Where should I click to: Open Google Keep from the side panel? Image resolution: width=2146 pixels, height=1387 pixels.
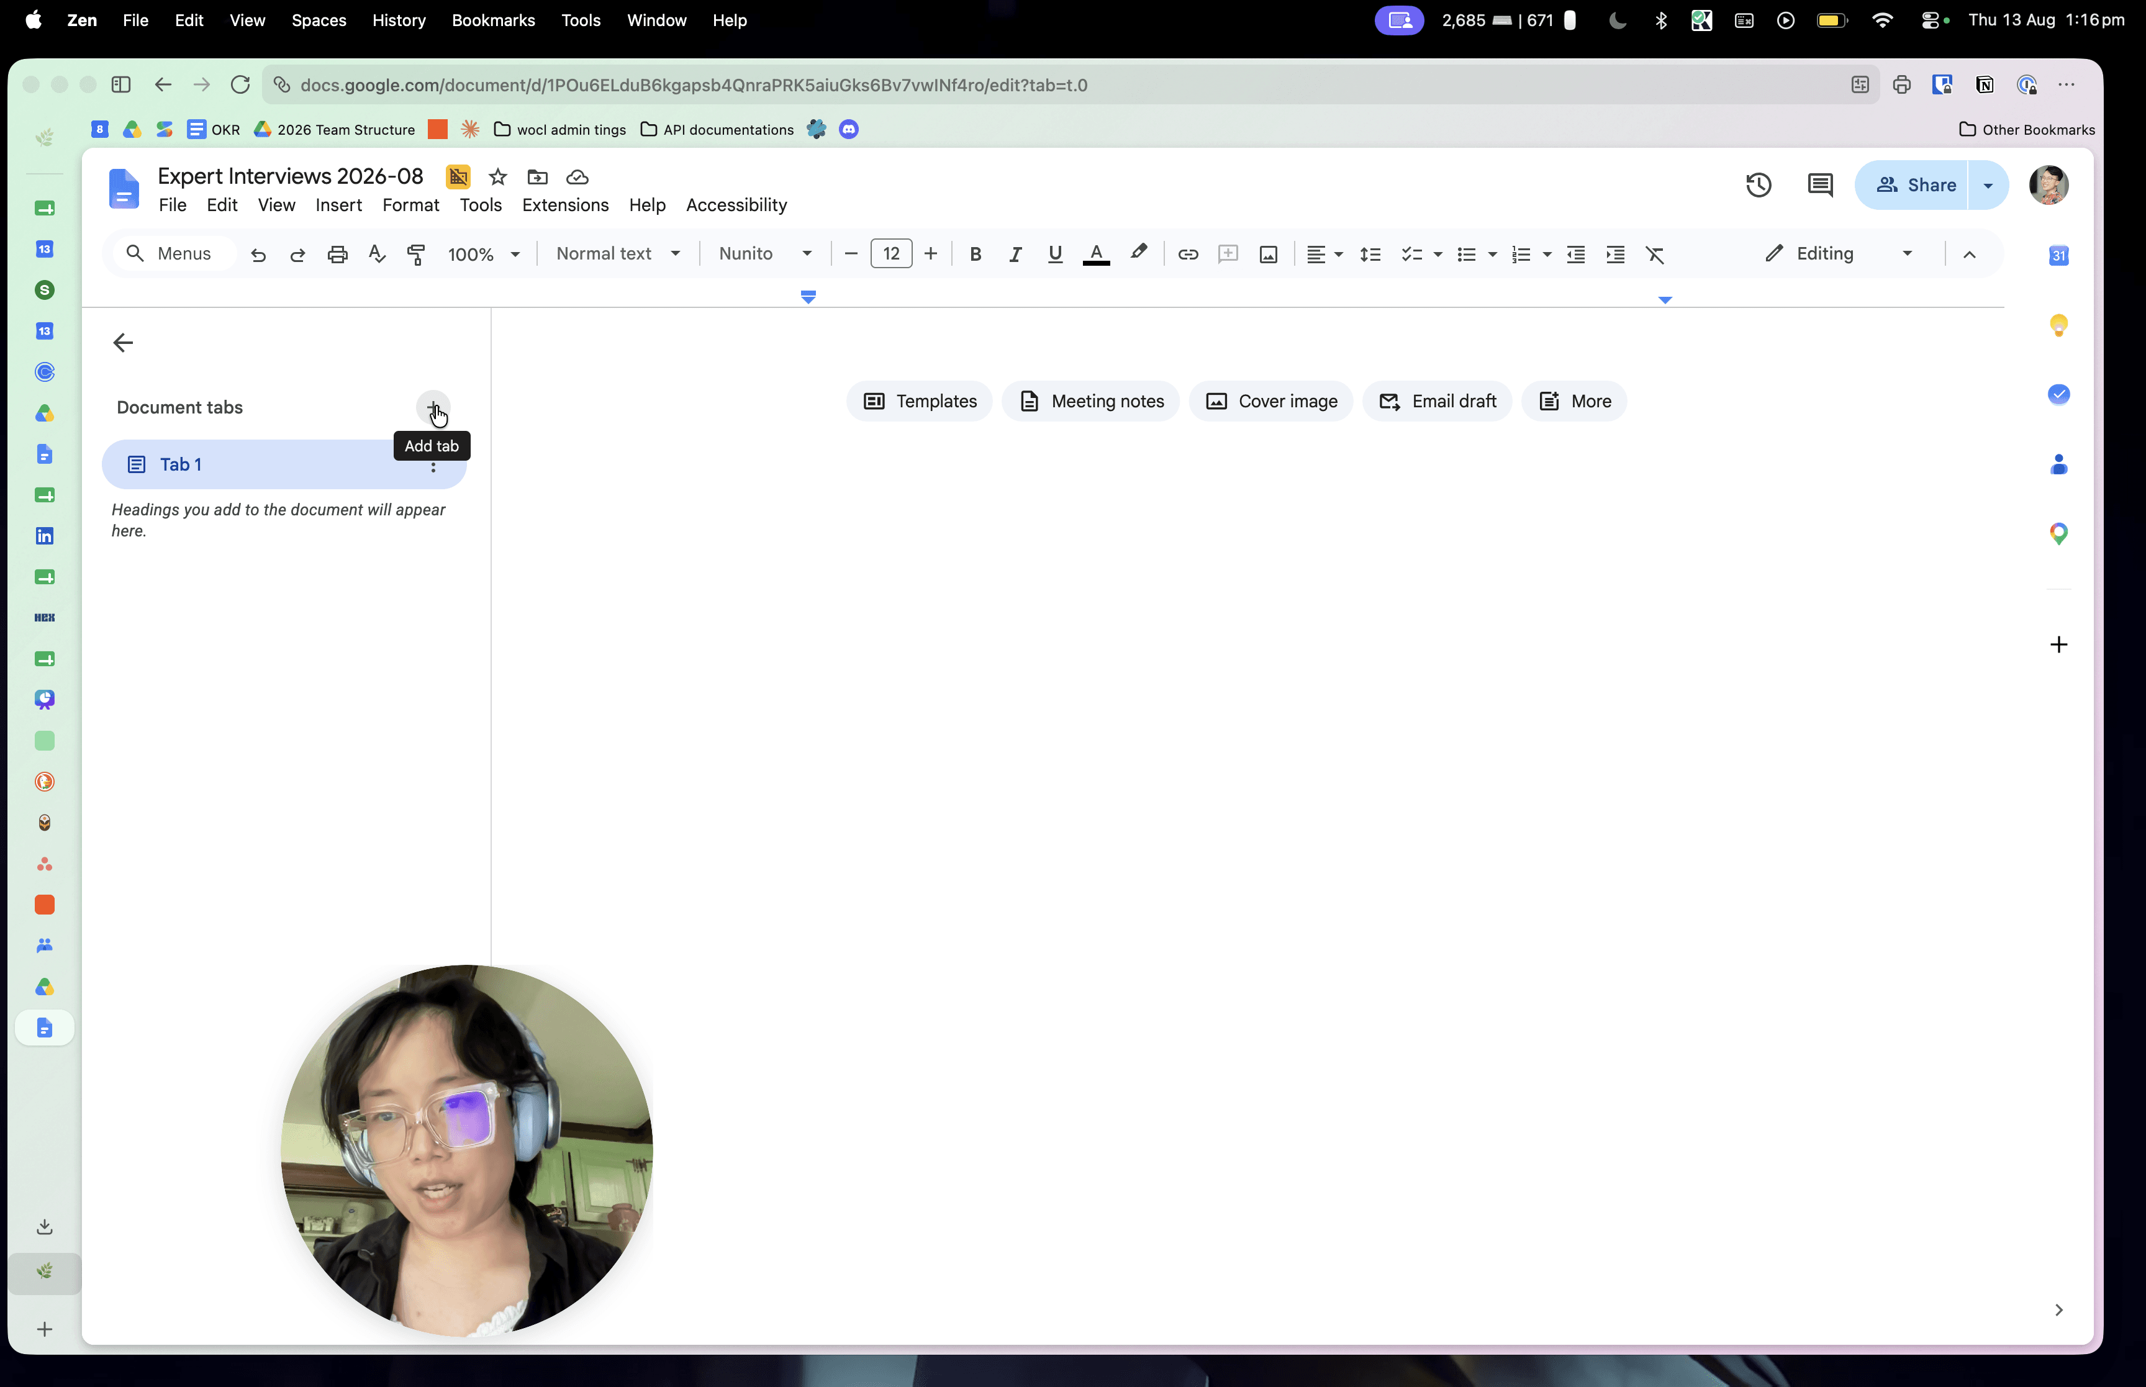coord(2058,325)
